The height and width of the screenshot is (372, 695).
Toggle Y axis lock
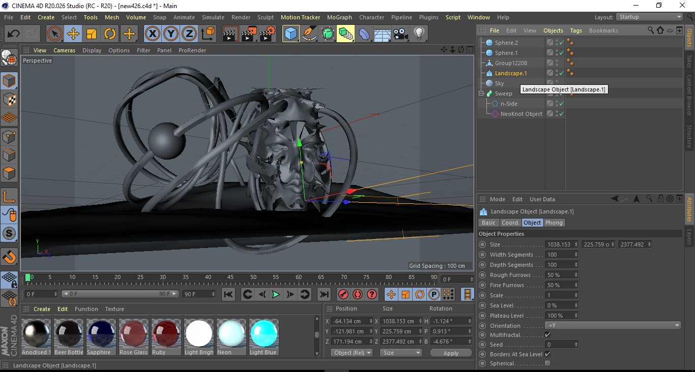click(170, 34)
